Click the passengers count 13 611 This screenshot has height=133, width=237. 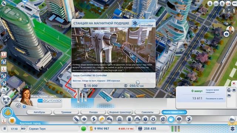coord(197,98)
